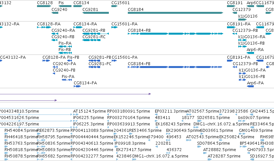Screen dimensions: 274x161
Task: Select the CG15601 gene label
Action: pos(120,3)
